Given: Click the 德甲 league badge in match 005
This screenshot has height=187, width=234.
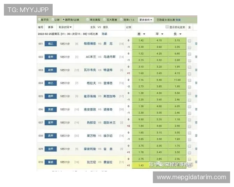Looking at the screenshot, I should [51, 96].
